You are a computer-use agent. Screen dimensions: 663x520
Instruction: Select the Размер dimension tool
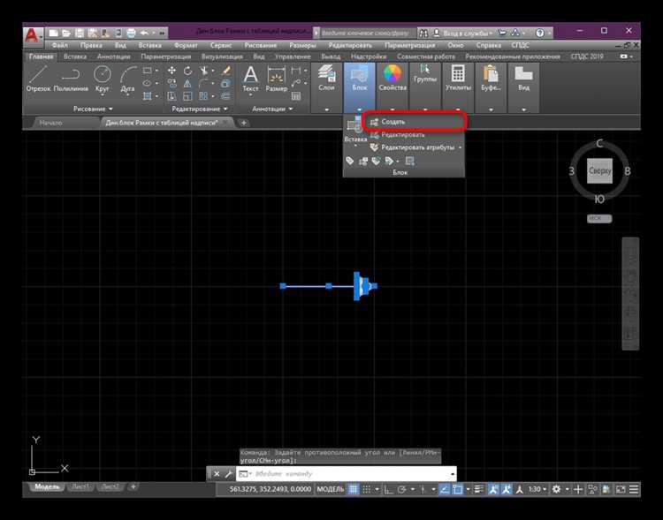pos(276,79)
